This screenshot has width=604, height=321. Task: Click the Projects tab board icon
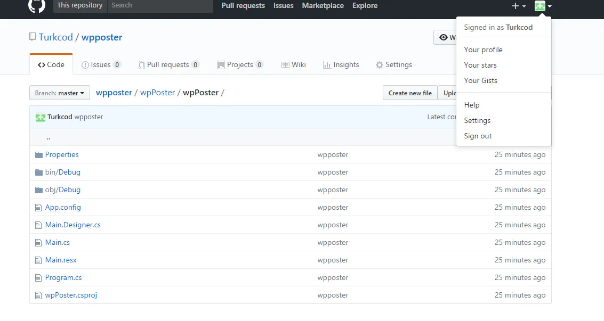221,65
